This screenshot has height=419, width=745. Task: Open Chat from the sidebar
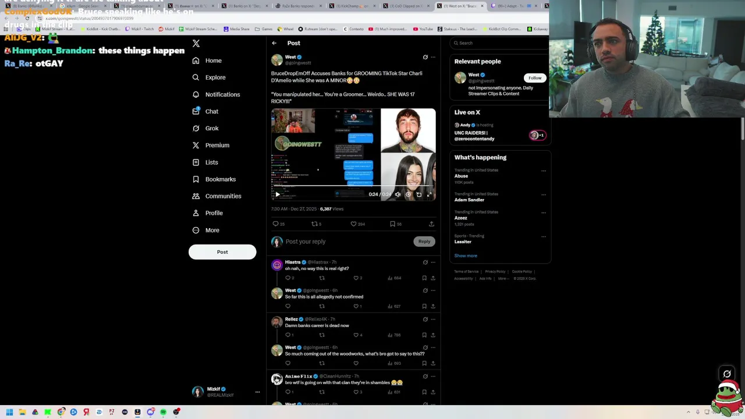[x=205, y=111]
